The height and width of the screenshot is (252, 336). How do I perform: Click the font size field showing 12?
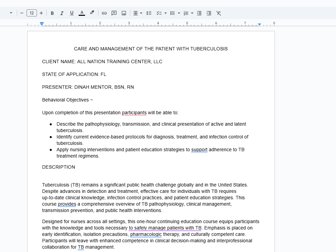tap(32, 13)
